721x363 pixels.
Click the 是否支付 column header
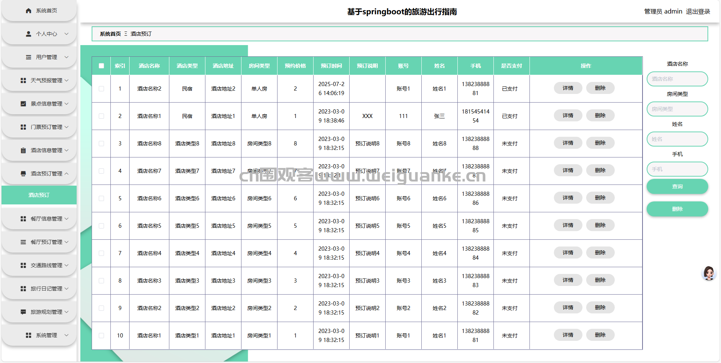511,66
